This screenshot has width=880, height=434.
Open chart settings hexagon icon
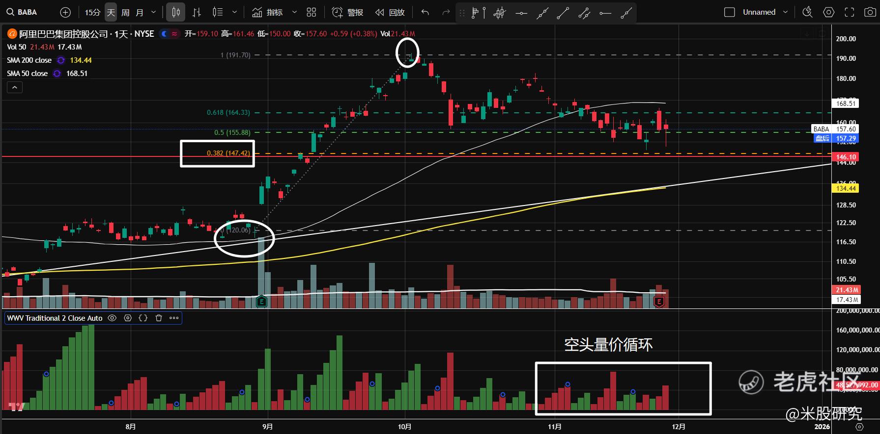[x=828, y=12]
